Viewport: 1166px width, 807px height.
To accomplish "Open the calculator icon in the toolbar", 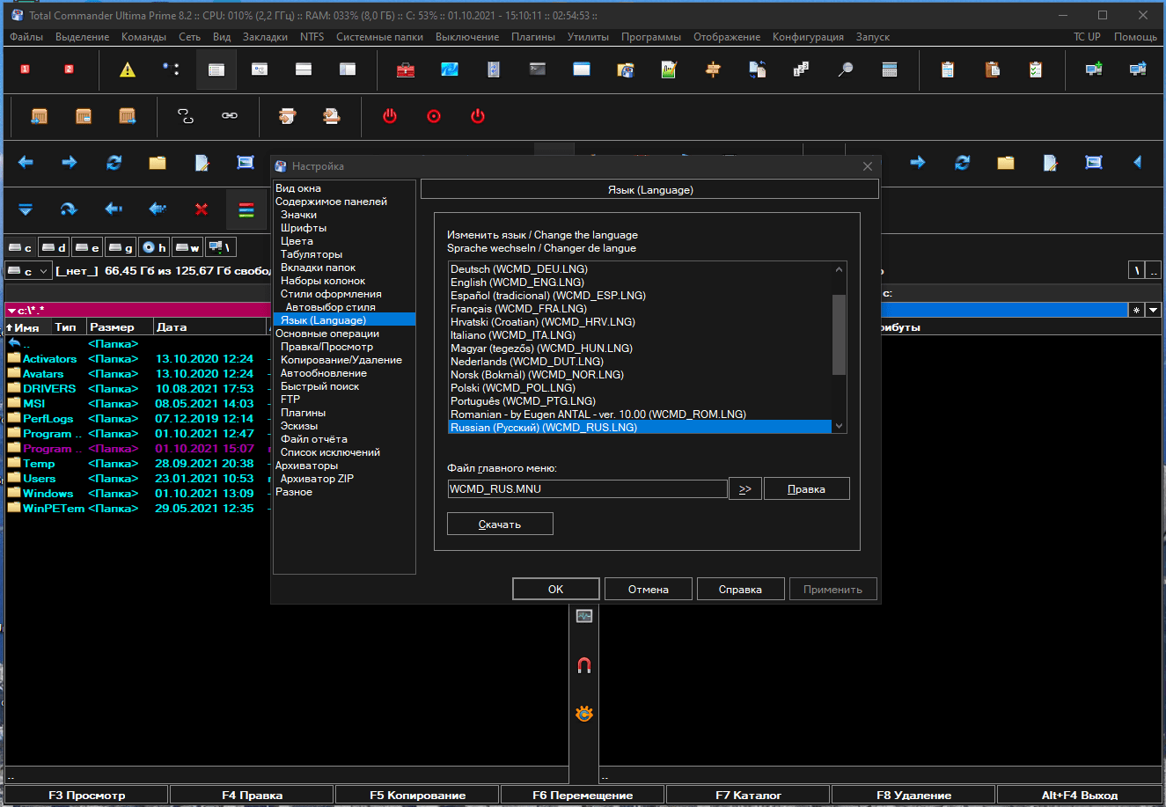I will click(x=890, y=70).
